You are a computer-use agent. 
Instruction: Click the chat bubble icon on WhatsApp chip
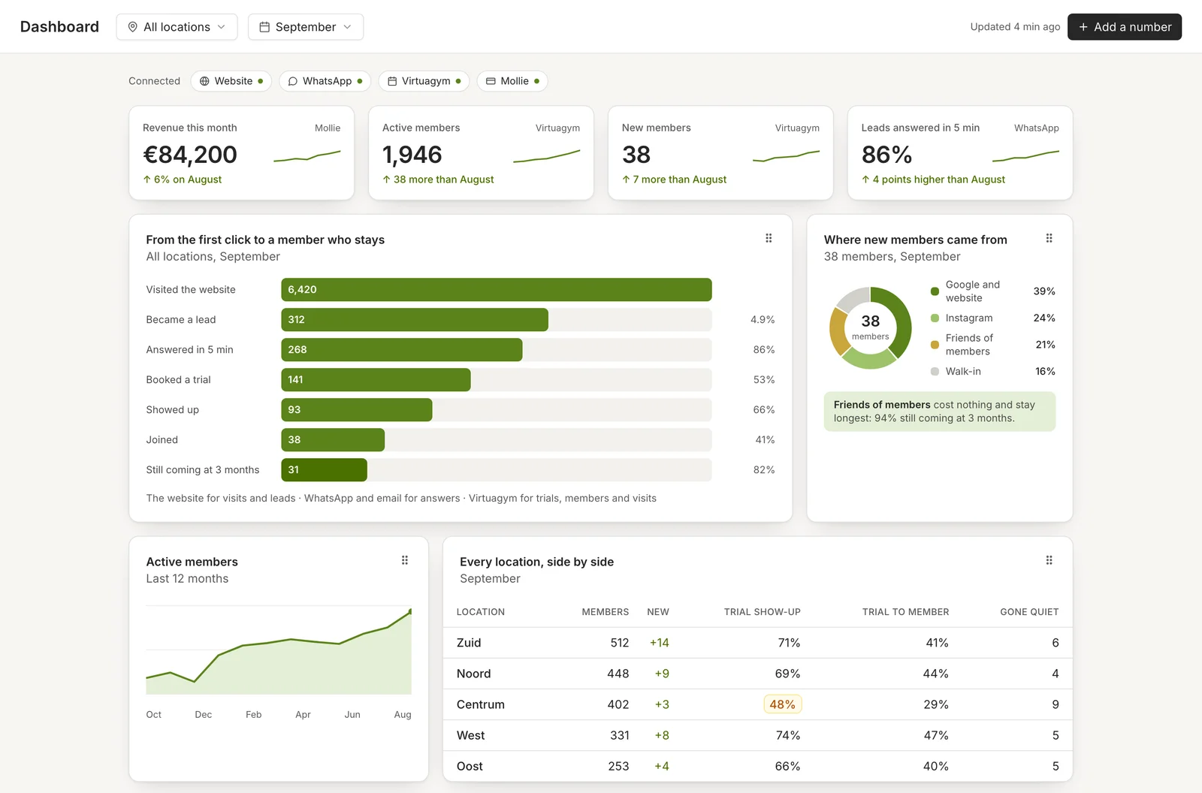point(292,81)
